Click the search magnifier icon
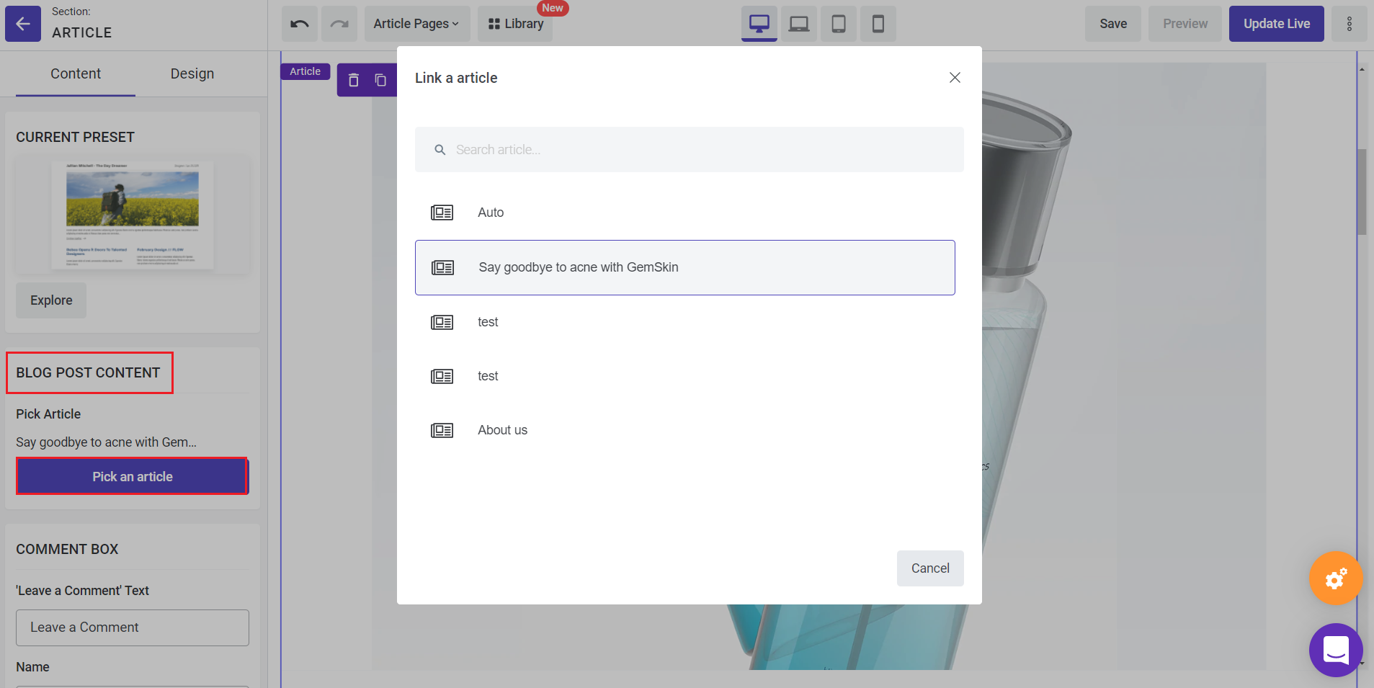Image resolution: width=1374 pixels, height=688 pixels. click(x=440, y=150)
